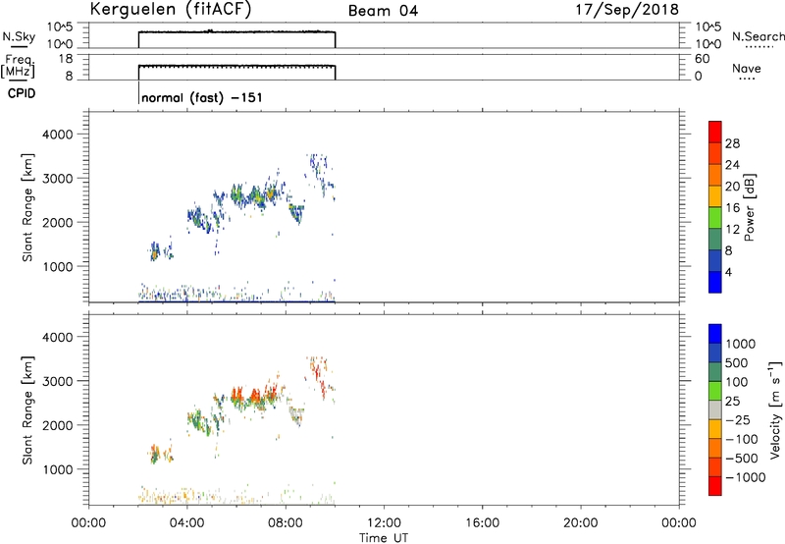Click the velocity color bar
Screen dimensions: 785x544
pos(715,409)
